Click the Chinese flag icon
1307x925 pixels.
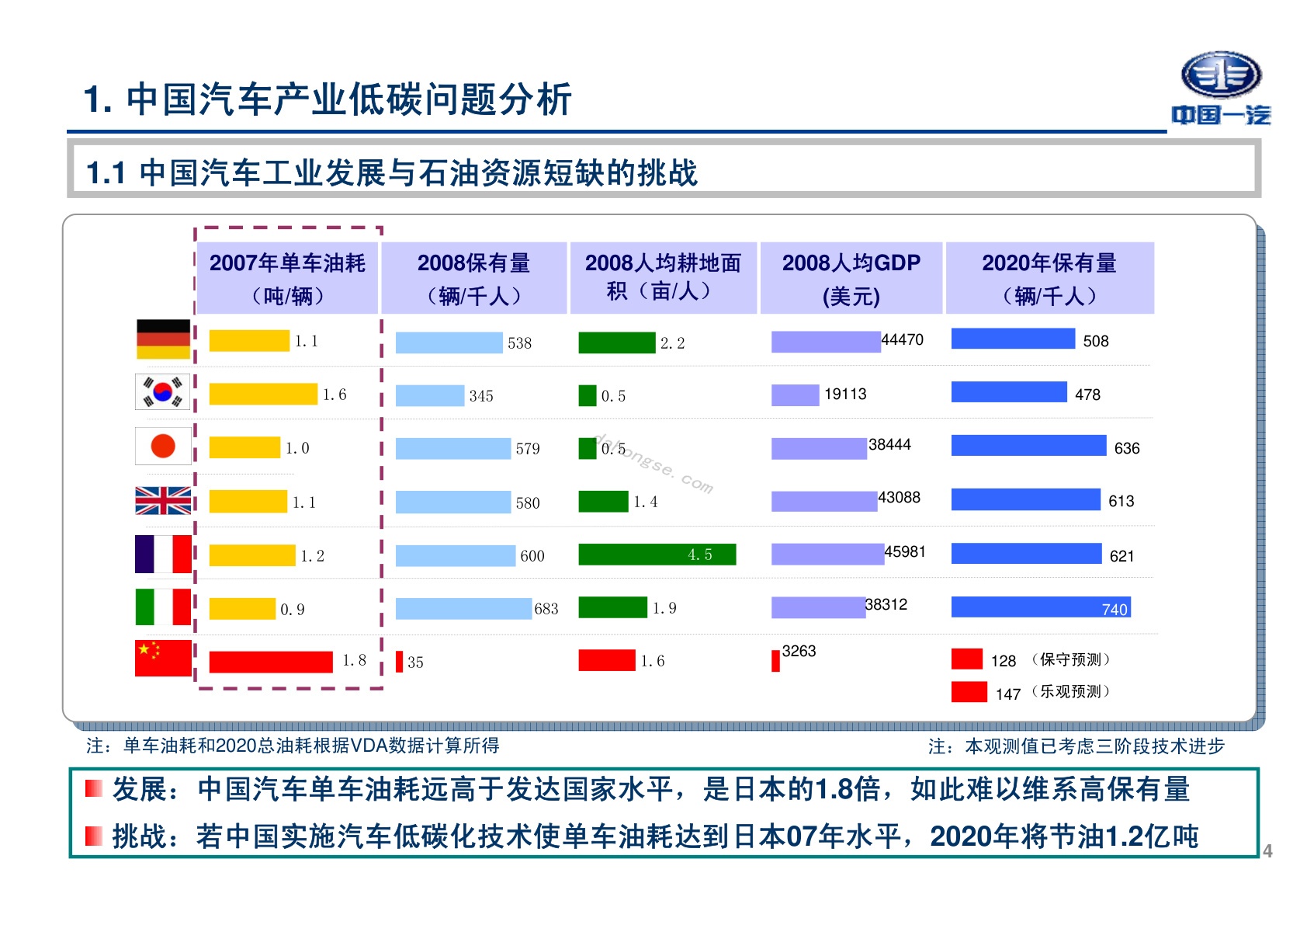click(x=163, y=658)
